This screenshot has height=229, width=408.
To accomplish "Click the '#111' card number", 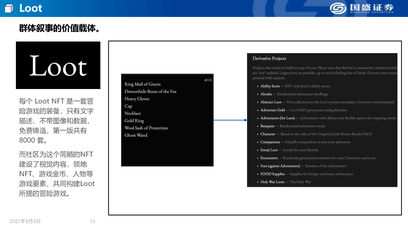I will pyautogui.click(x=208, y=80).
